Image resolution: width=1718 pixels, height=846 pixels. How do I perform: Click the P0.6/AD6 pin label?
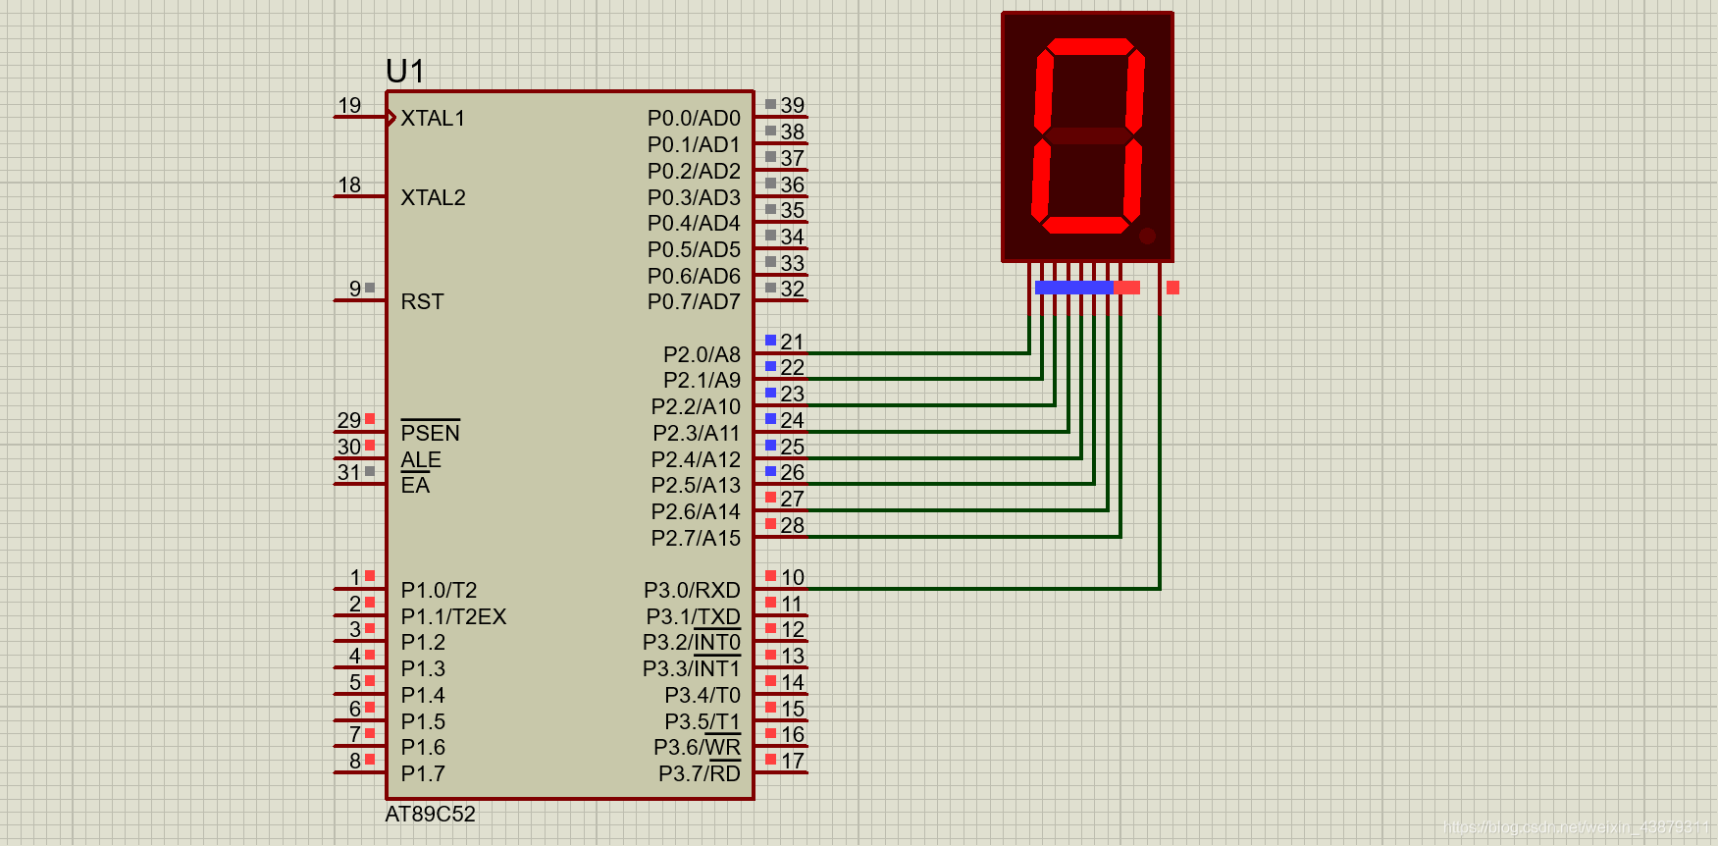coord(694,276)
